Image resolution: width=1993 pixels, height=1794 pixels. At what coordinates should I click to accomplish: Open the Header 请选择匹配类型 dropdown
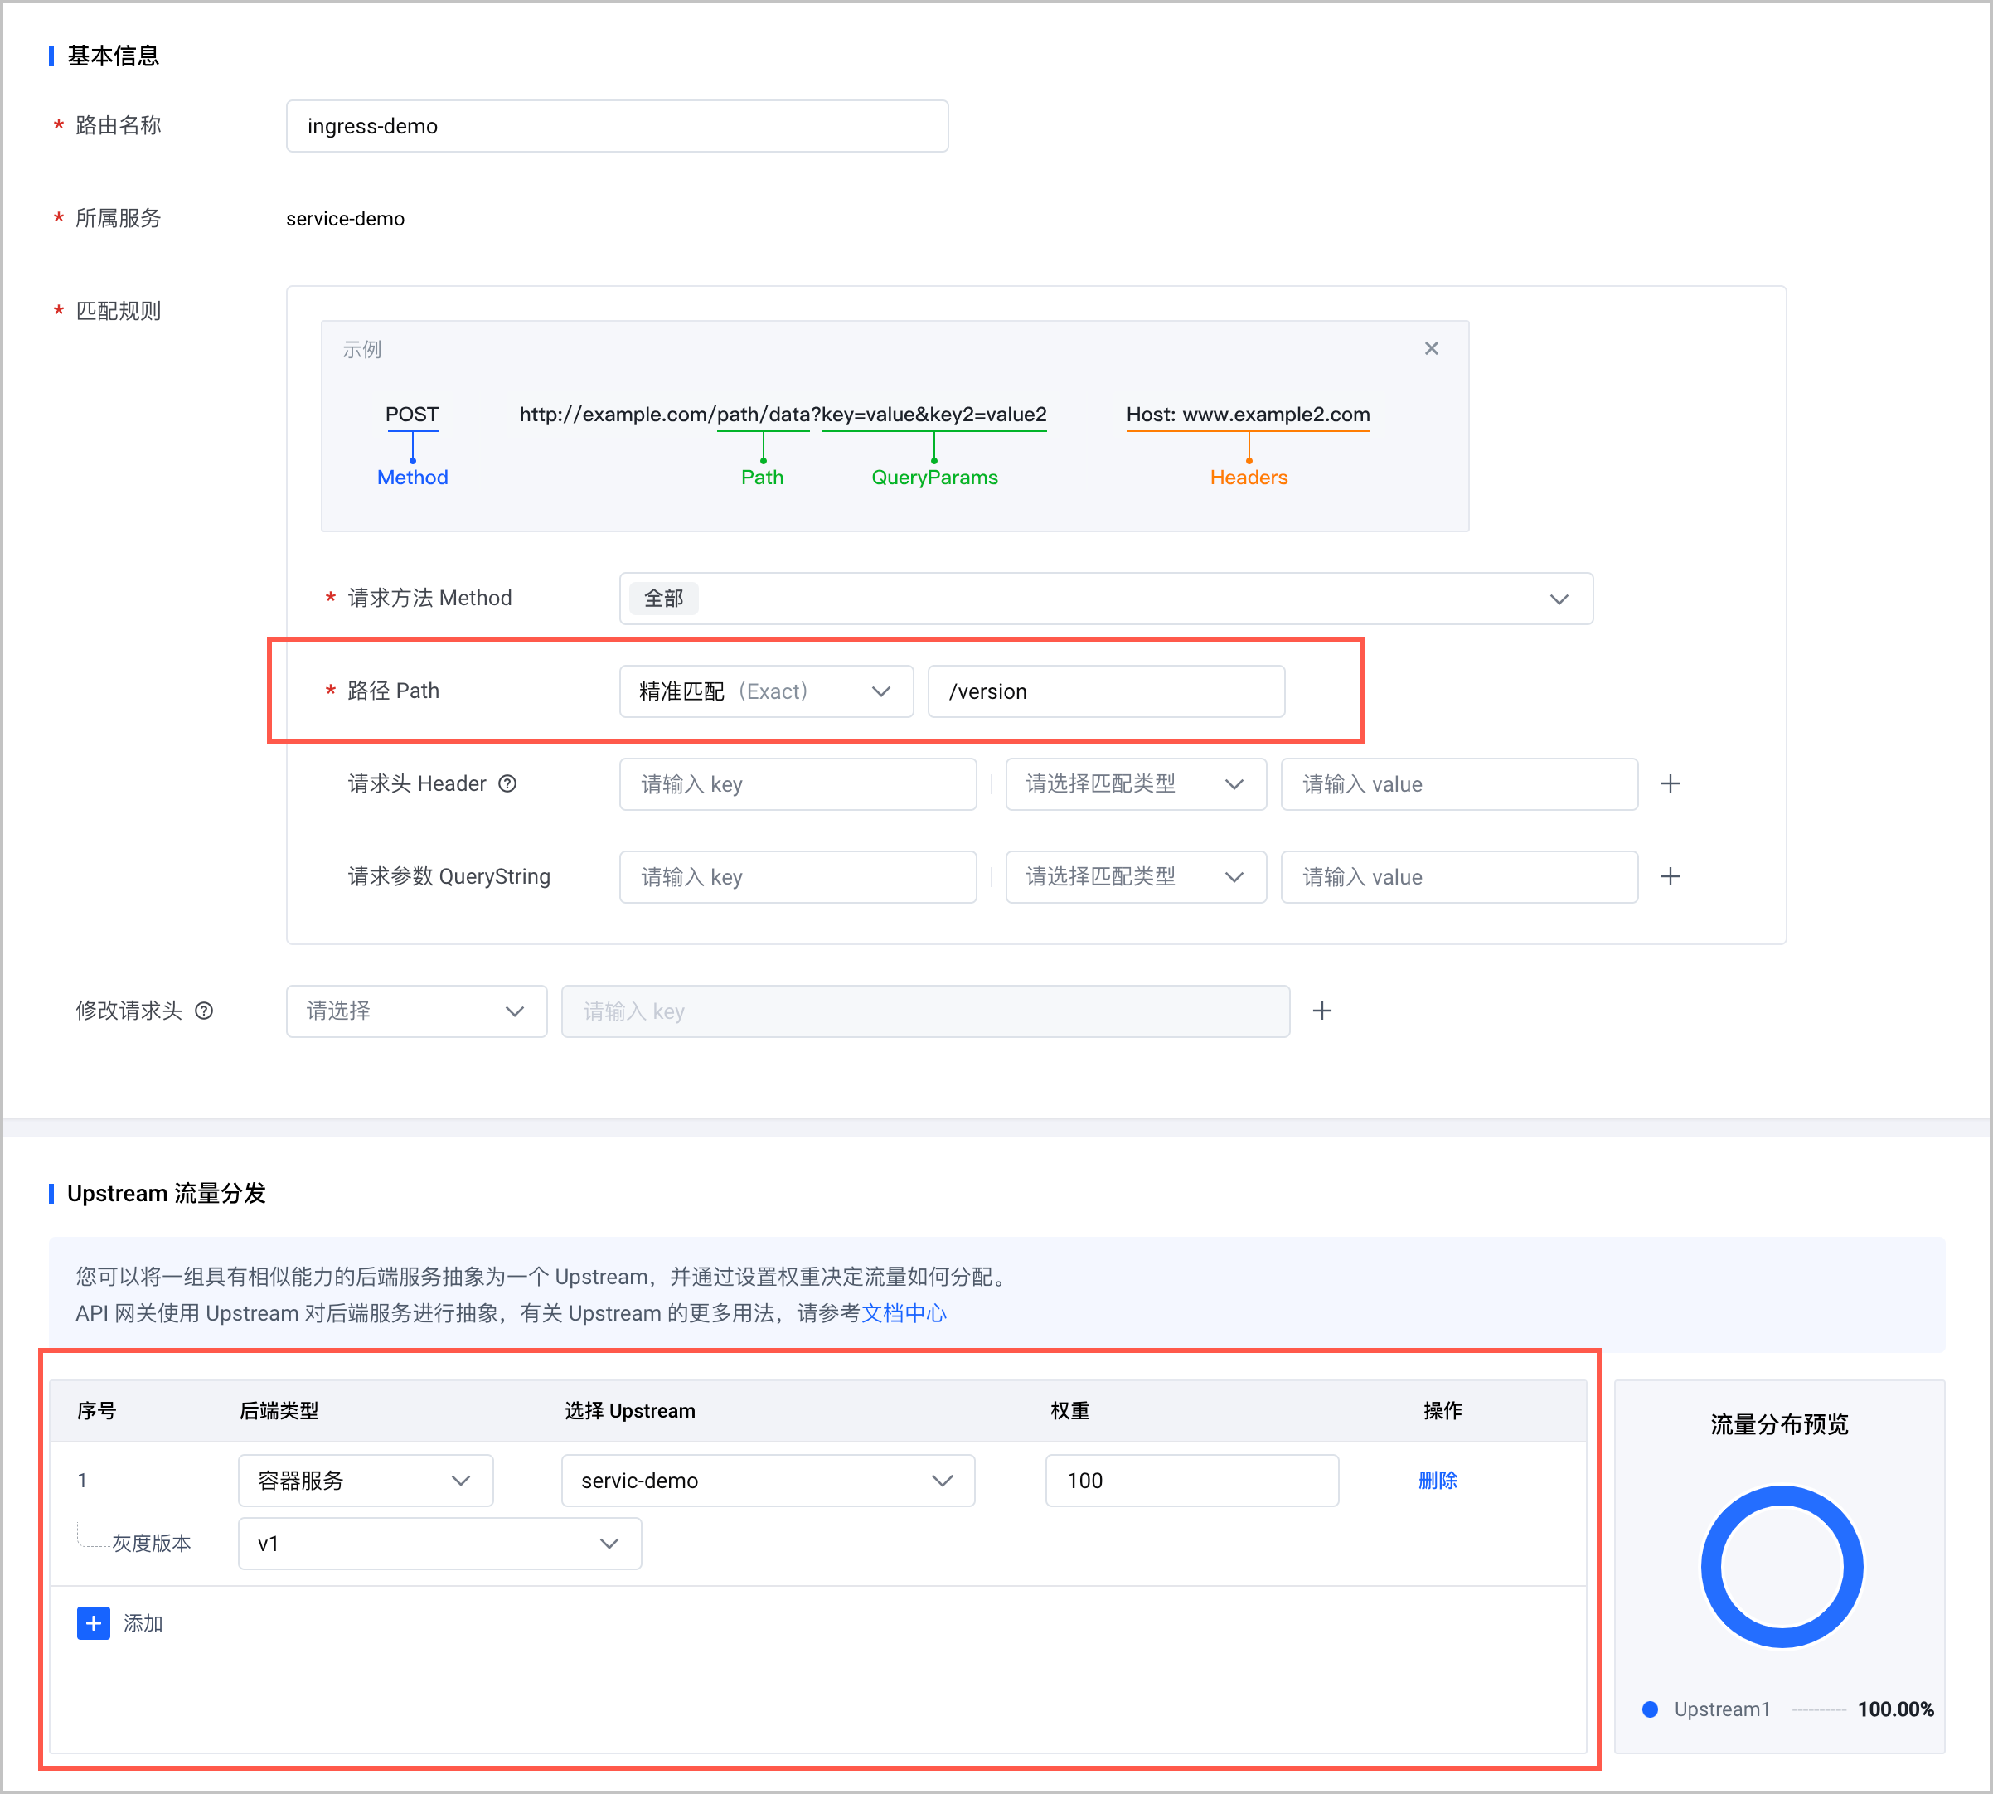point(1136,783)
